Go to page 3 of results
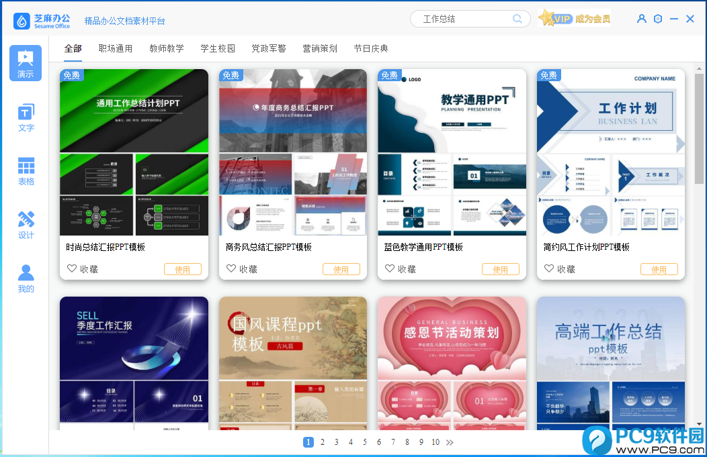707x457 pixels. pos(337,442)
